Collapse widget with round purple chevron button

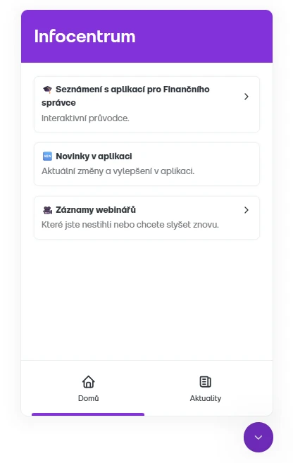click(258, 438)
